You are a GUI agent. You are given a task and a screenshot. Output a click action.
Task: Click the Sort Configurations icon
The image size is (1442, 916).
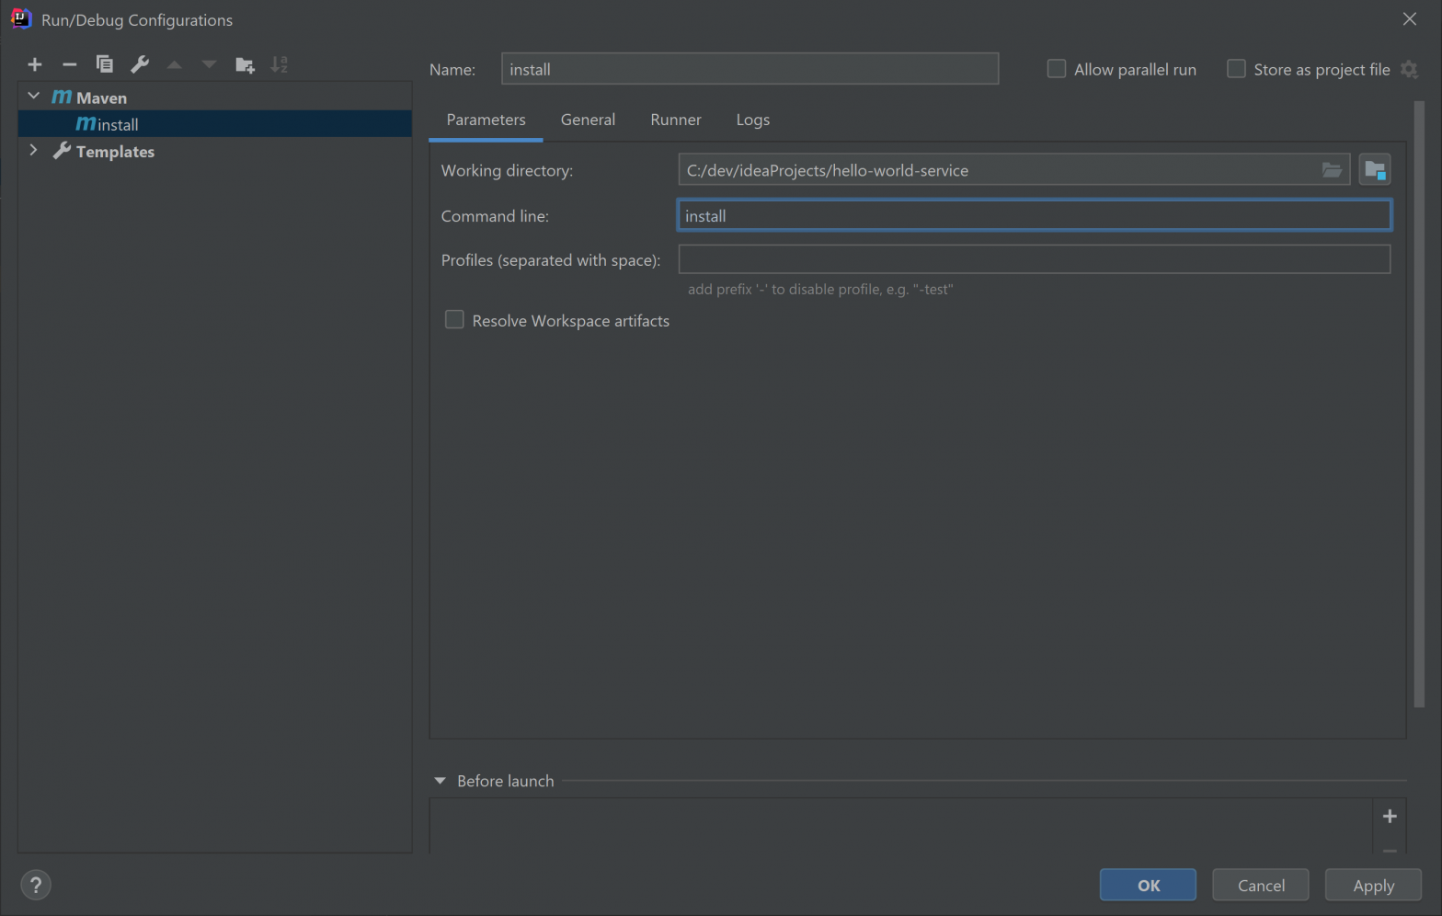click(280, 64)
